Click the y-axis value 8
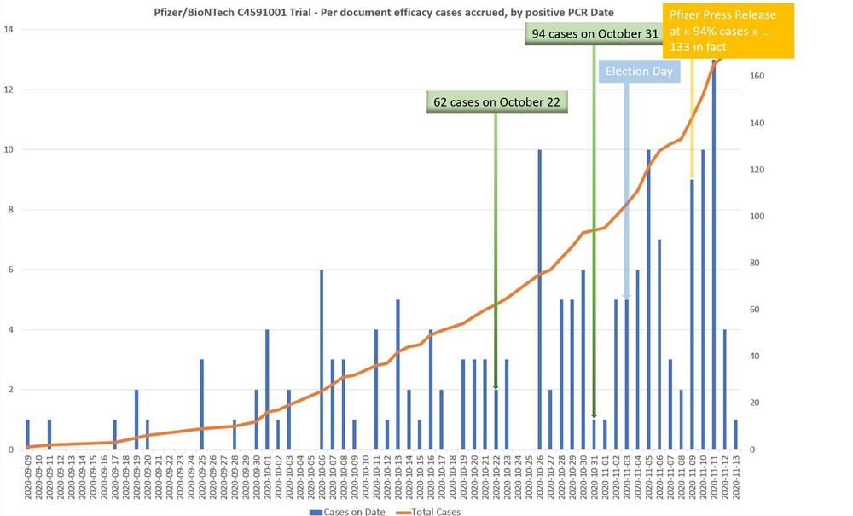The image size is (853, 516). (x=10, y=210)
